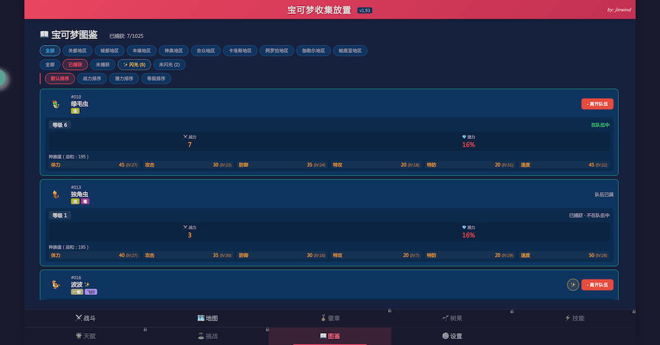
Task: Filter by 已捕获 caught status
Action: point(75,65)
